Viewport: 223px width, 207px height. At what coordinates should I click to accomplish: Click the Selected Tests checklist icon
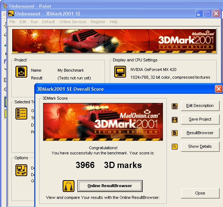tap(21, 114)
